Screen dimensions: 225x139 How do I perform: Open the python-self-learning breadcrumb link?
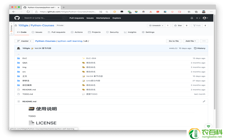(70, 41)
